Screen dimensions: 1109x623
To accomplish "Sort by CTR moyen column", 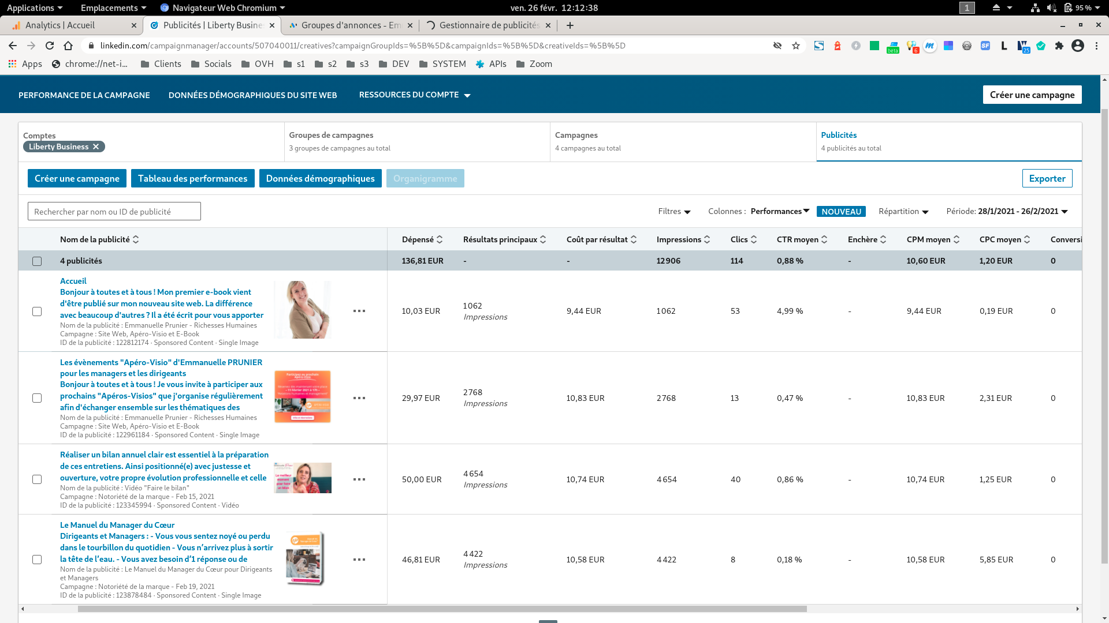I will click(x=802, y=239).
